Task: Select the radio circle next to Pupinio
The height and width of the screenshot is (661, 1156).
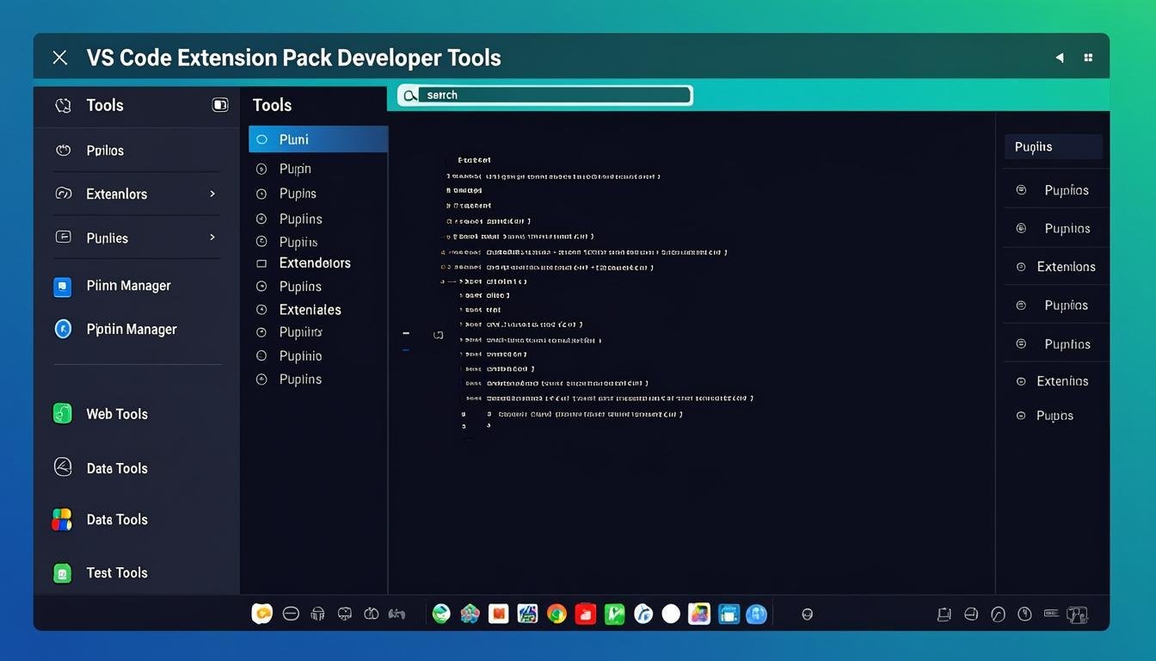Action: [261, 355]
